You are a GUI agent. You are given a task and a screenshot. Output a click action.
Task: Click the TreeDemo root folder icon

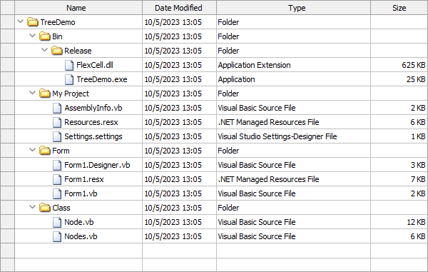[33, 22]
